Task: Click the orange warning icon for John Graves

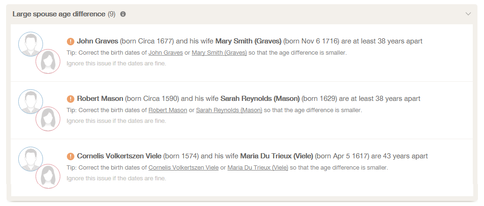Action: click(x=70, y=41)
